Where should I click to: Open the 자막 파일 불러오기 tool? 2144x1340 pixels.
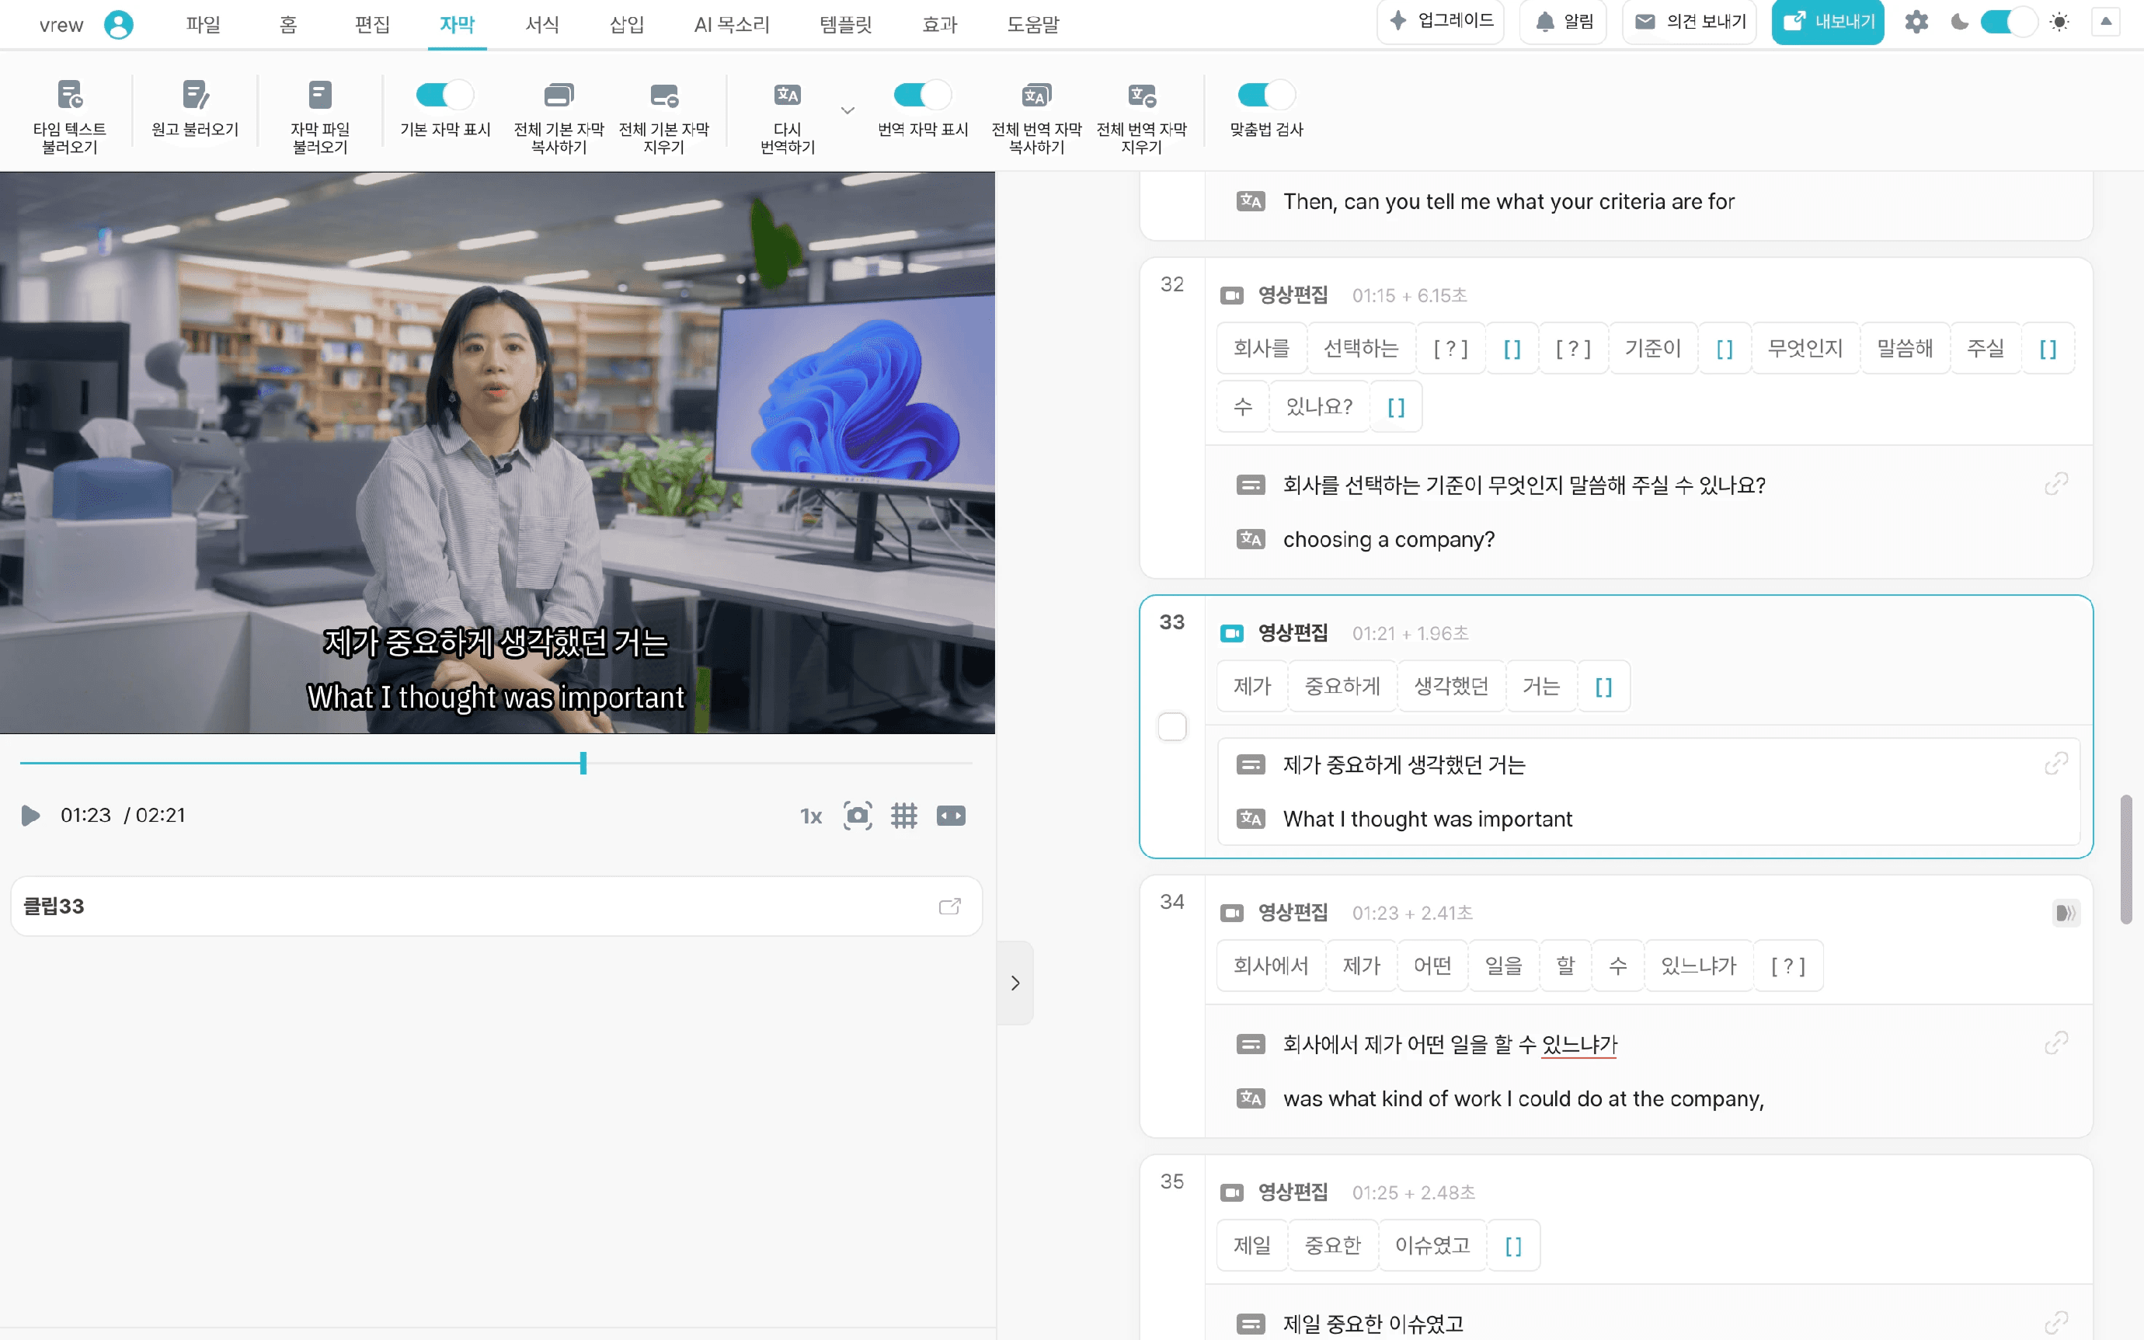coord(320,95)
